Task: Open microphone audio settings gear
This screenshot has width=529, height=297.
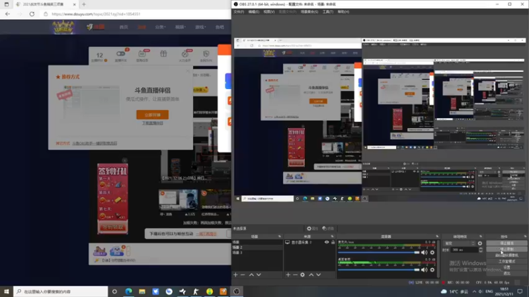Action: point(432,252)
